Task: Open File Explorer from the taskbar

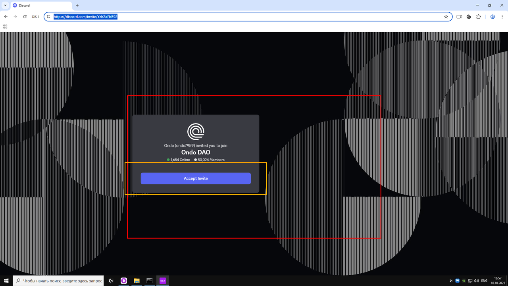Action: [x=137, y=280]
